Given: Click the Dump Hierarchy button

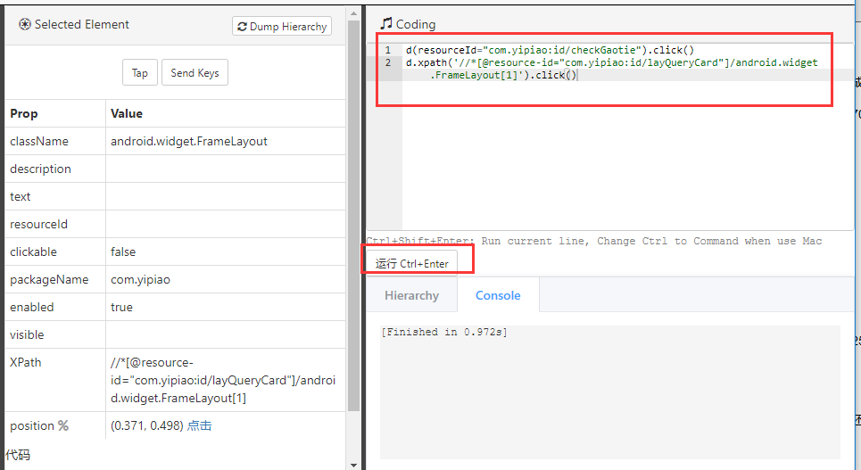Looking at the screenshot, I should 282,27.
